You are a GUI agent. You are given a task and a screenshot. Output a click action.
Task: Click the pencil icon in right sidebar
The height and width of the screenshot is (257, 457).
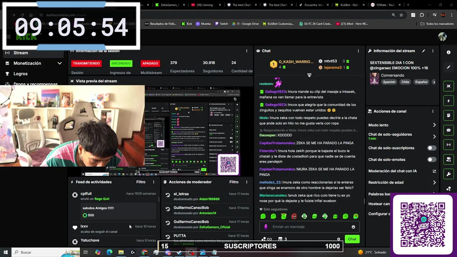click(x=449, y=67)
